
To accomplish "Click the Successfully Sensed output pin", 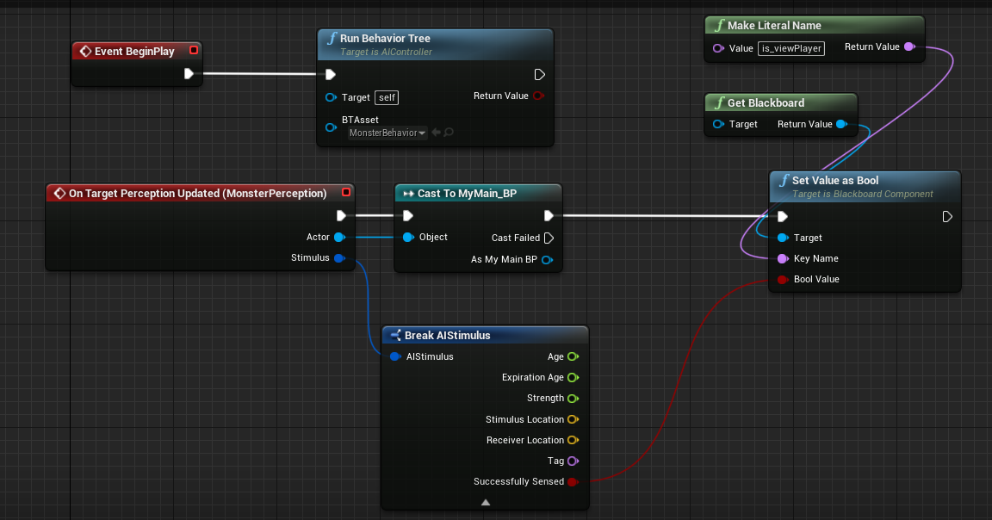I will (x=573, y=482).
